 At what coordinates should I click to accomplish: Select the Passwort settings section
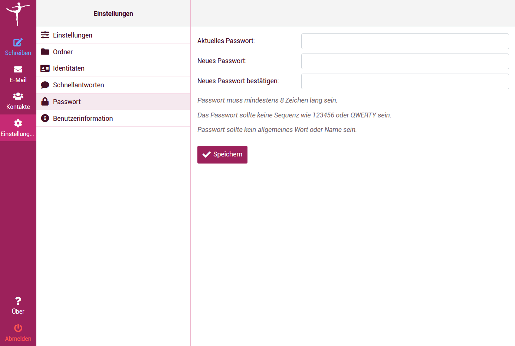pyautogui.click(x=114, y=102)
